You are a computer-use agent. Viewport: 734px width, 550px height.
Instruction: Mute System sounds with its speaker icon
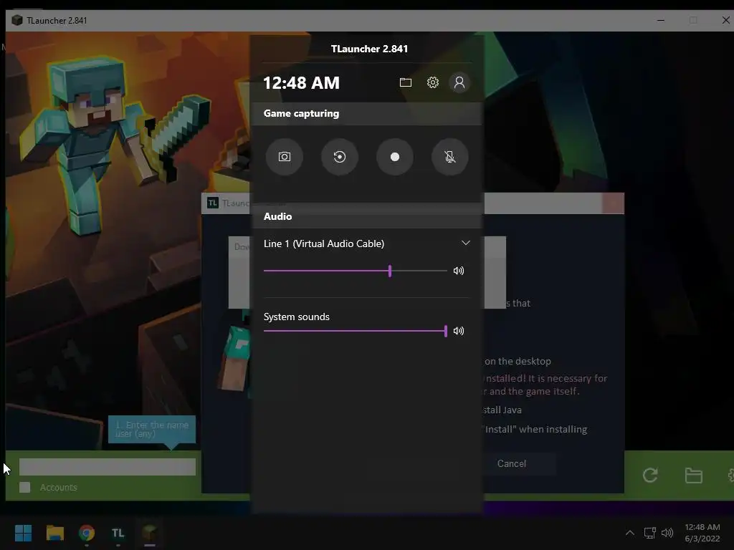click(x=459, y=331)
